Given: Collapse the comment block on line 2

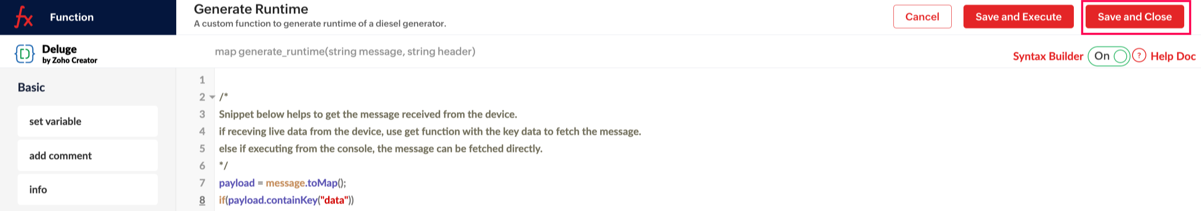Looking at the screenshot, I should [212, 97].
